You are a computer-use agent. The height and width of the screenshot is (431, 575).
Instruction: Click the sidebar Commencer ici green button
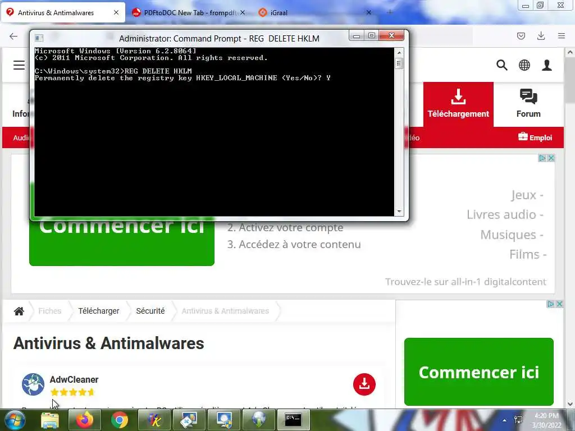click(x=479, y=372)
